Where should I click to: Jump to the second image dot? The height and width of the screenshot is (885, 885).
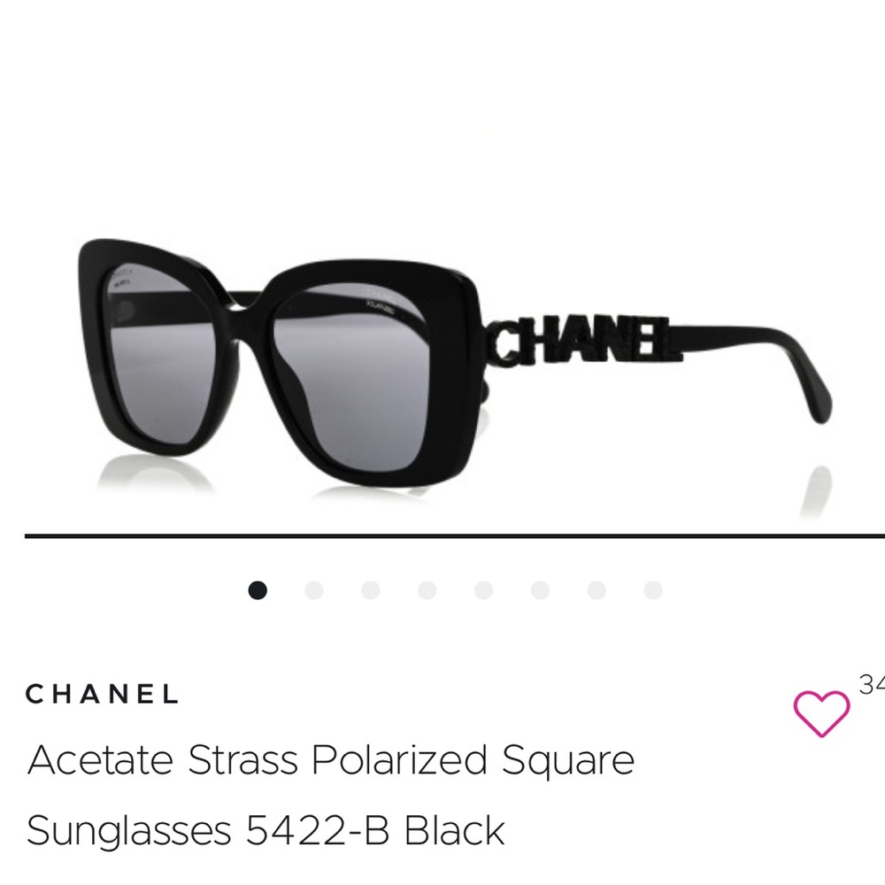point(314,590)
